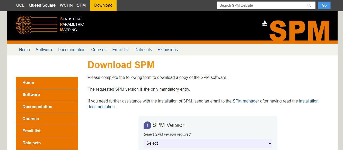Image resolution: width=343 pixels, height=150 pixels.
Task: Click the search magnifier icon
Action: [x=309, y=5]
